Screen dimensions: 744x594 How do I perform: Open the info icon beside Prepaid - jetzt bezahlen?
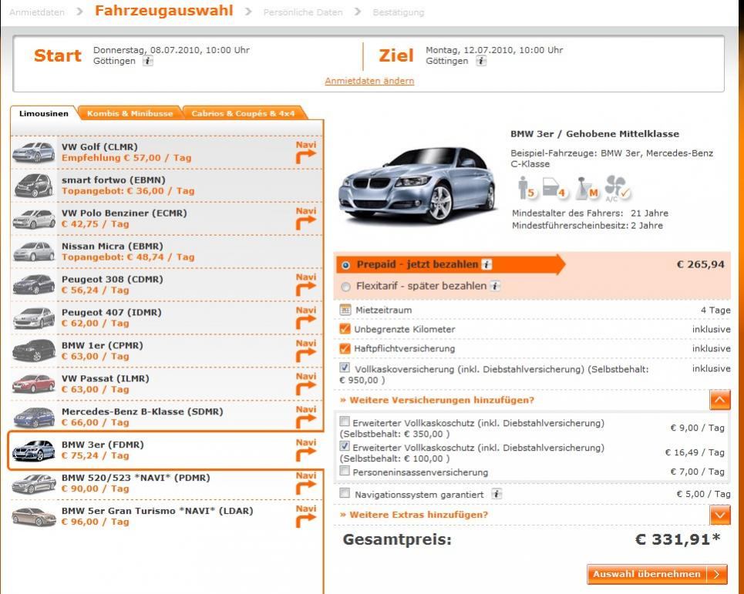click(486, 264)
